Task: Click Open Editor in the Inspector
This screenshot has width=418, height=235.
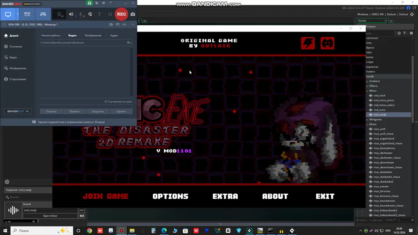Action: pyautogui.click(x=50, y=216)
